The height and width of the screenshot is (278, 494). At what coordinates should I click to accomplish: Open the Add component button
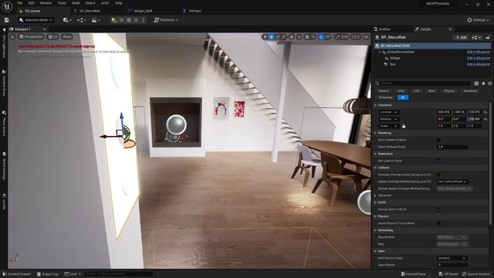[x=461, y=38]
